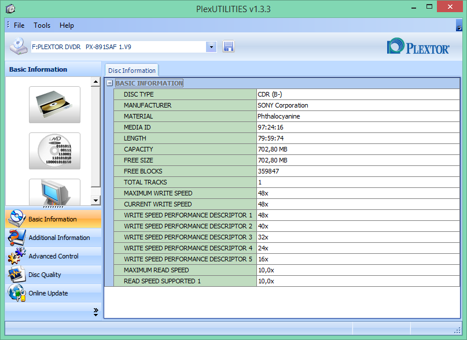Click the Online Update globe icon

(17, 293)
